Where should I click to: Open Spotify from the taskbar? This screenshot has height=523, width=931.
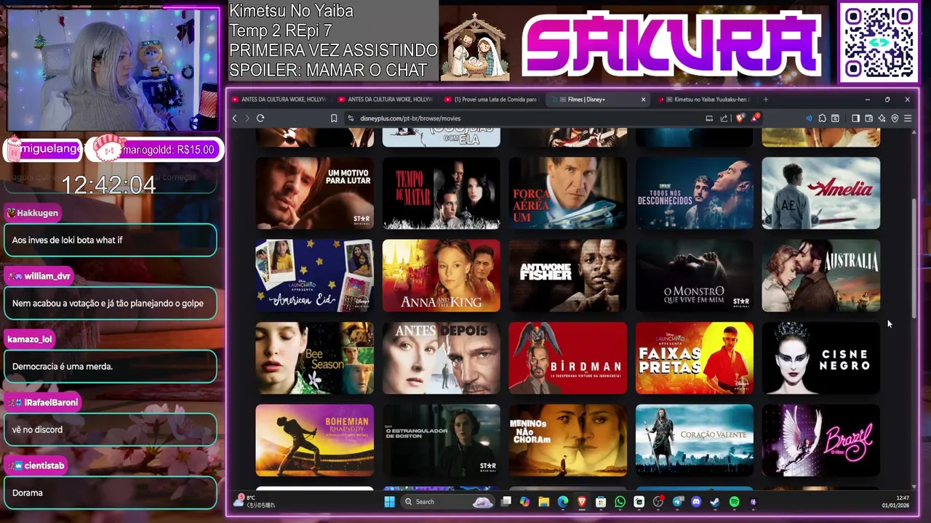pyautogui.click(x=734, y=502)
